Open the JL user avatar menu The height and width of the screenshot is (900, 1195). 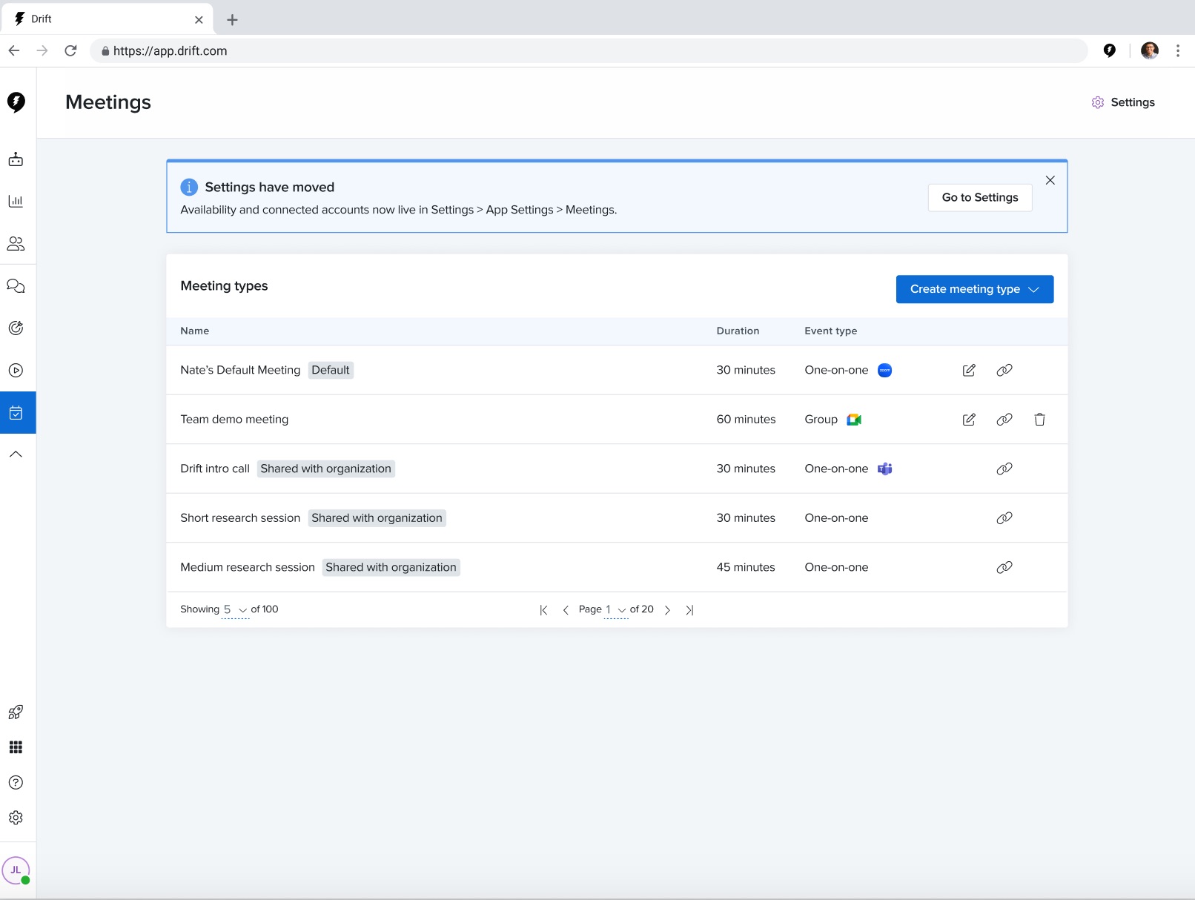point(16,870)
